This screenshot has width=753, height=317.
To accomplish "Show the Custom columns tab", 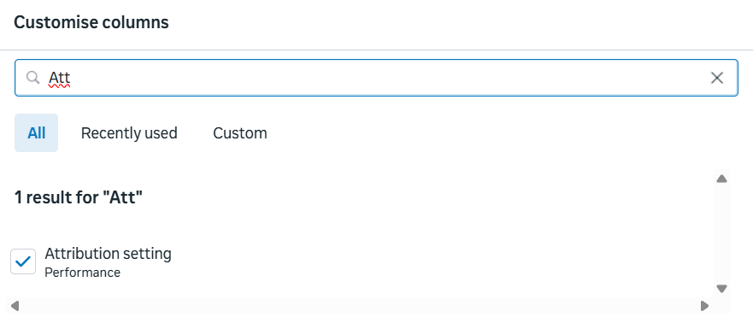I will point(240,133).
